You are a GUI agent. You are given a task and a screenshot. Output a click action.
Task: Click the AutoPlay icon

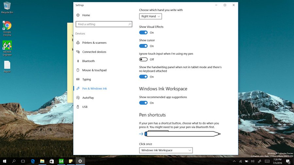[78, 97]
